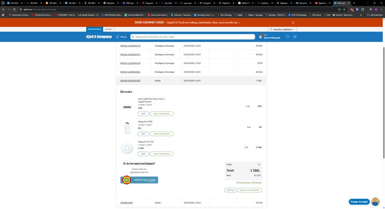
Task: Open order NO012-1230184179
Action: (130, 46)
